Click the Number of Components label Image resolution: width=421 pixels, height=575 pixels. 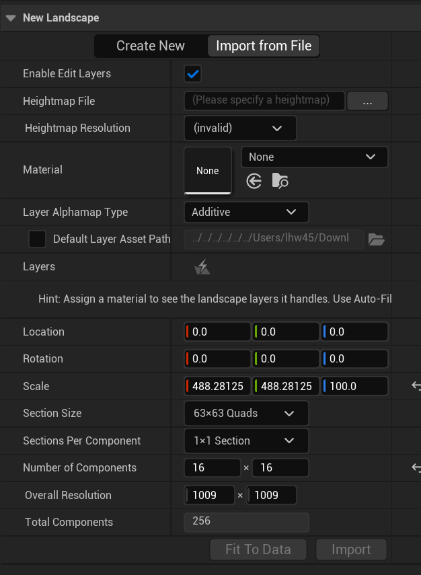(79, 467)
